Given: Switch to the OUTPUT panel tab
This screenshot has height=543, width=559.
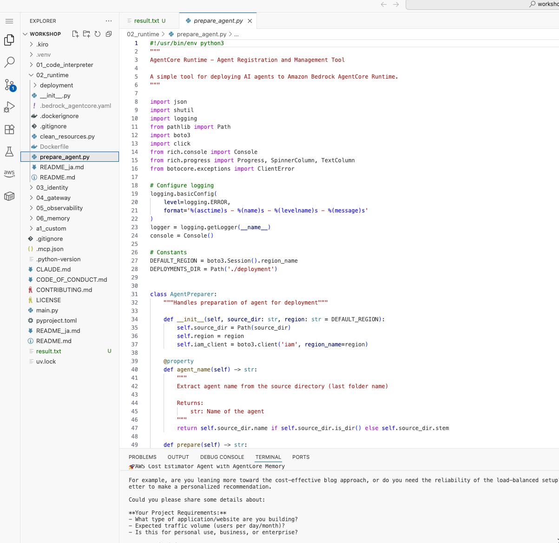Looking at the screenshot, I should pyautogui.click(x=178, y=457).
